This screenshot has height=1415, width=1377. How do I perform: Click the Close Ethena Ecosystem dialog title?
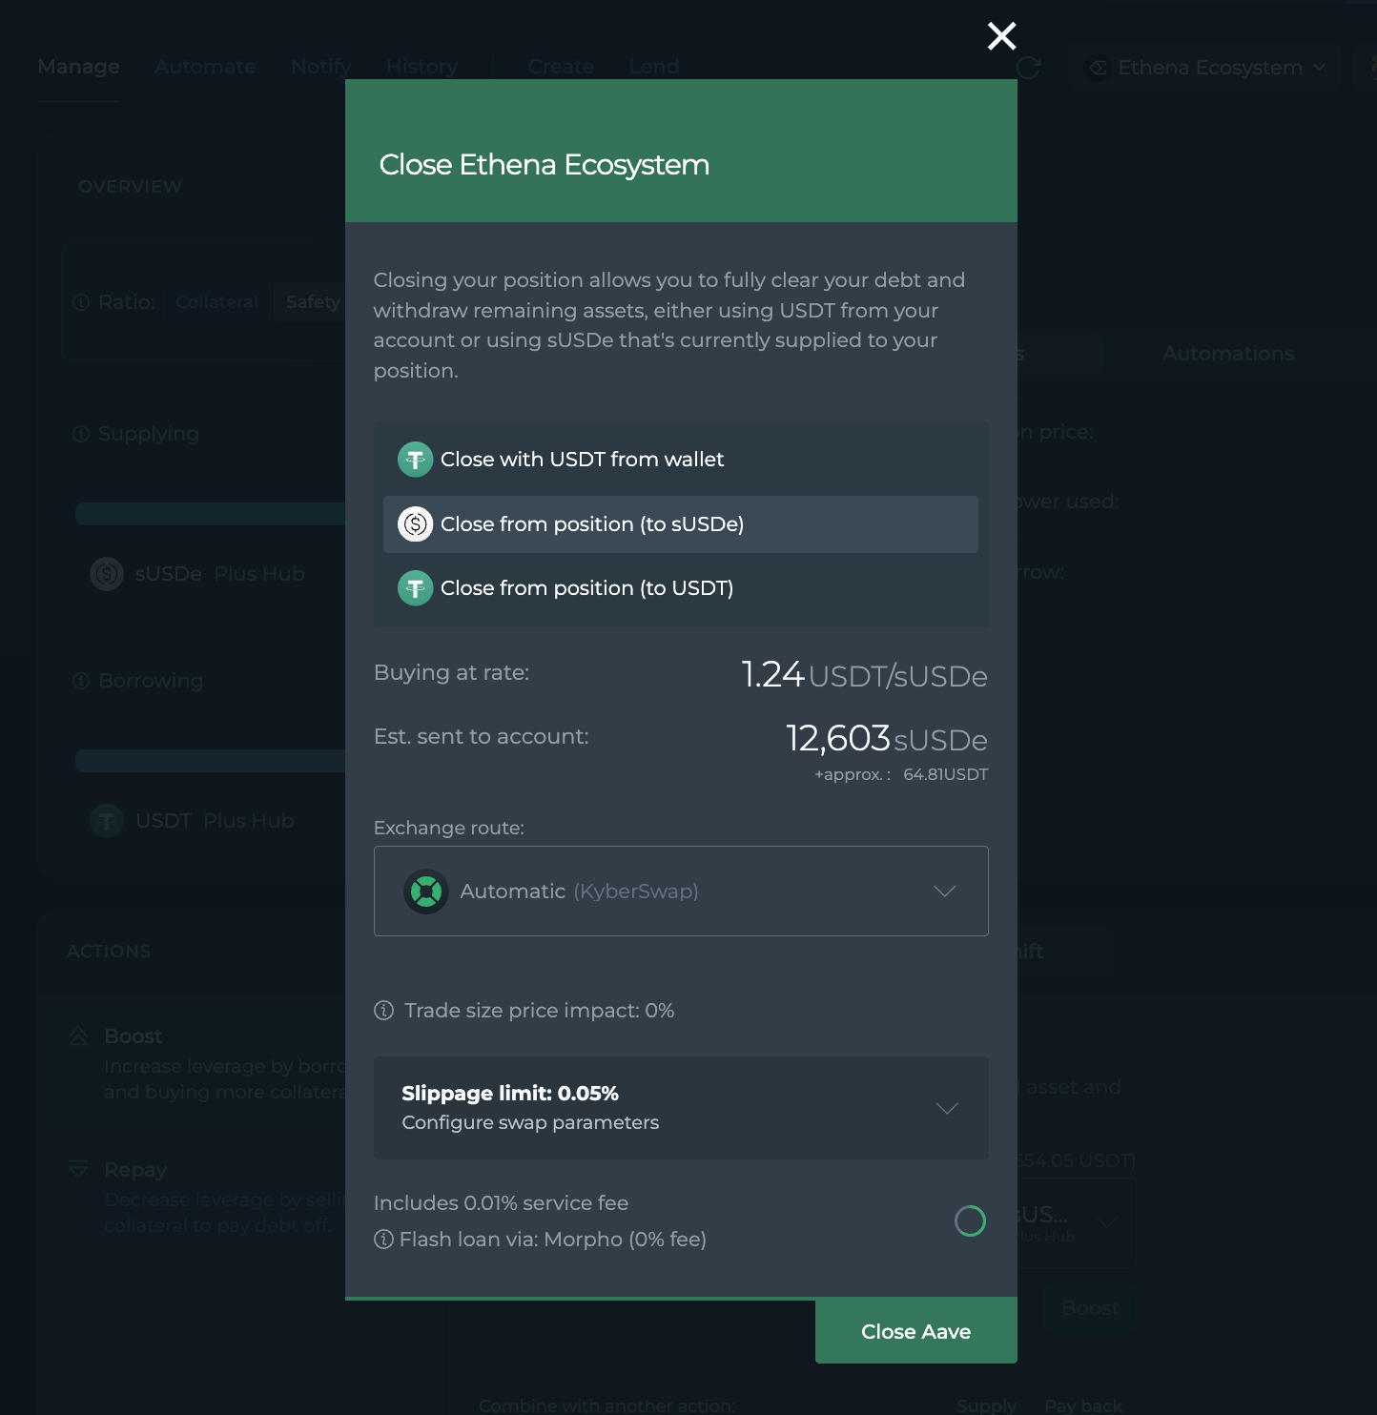(x=545, y=165)
